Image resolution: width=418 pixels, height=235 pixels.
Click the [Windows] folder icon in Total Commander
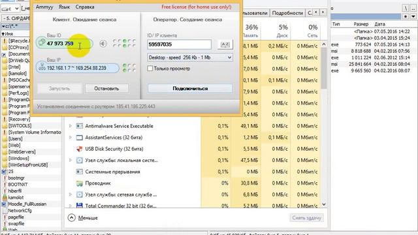point(5,158)
